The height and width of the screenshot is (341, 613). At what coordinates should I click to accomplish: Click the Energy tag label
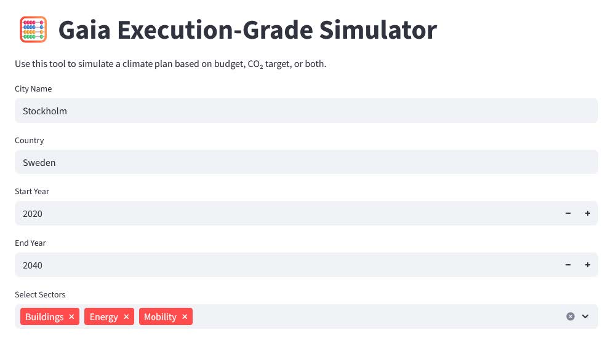click(x=103, y=317)
